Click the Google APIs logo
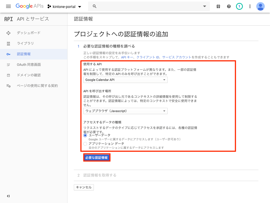 coord(29,6)
